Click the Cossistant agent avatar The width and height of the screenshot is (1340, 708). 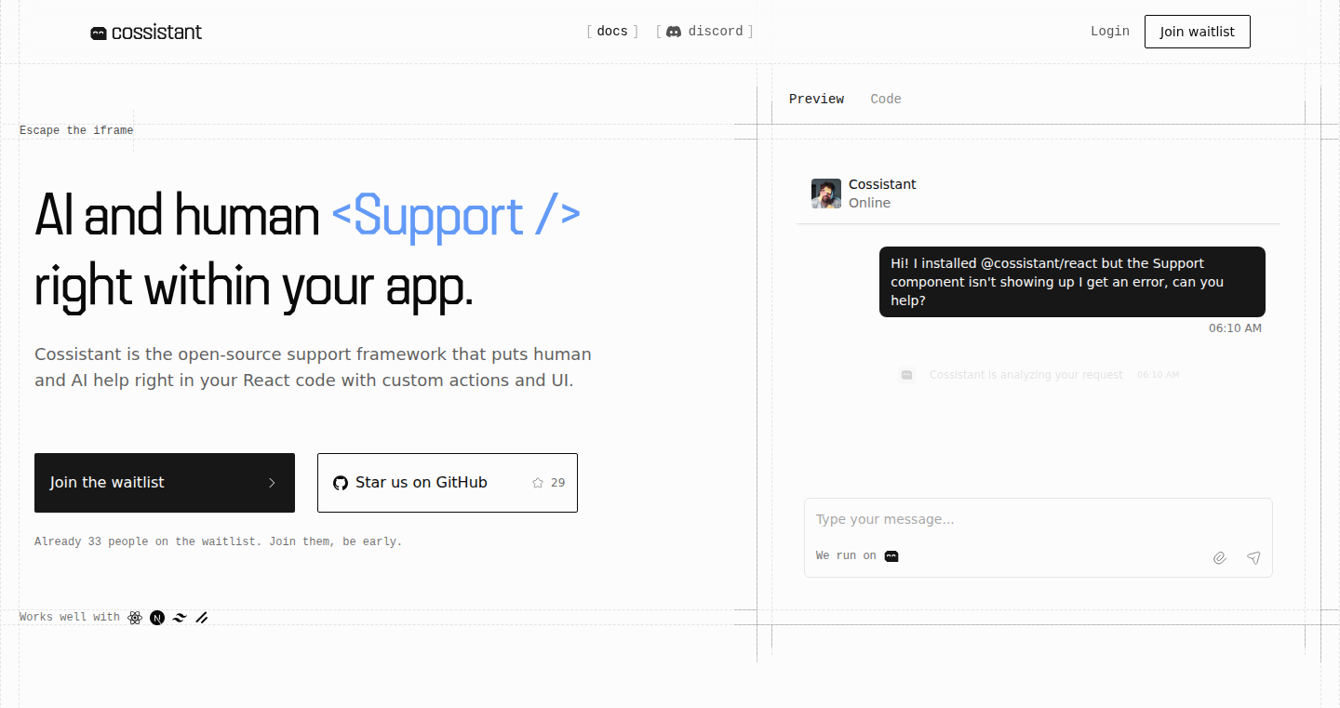click(x=826, y=194)
